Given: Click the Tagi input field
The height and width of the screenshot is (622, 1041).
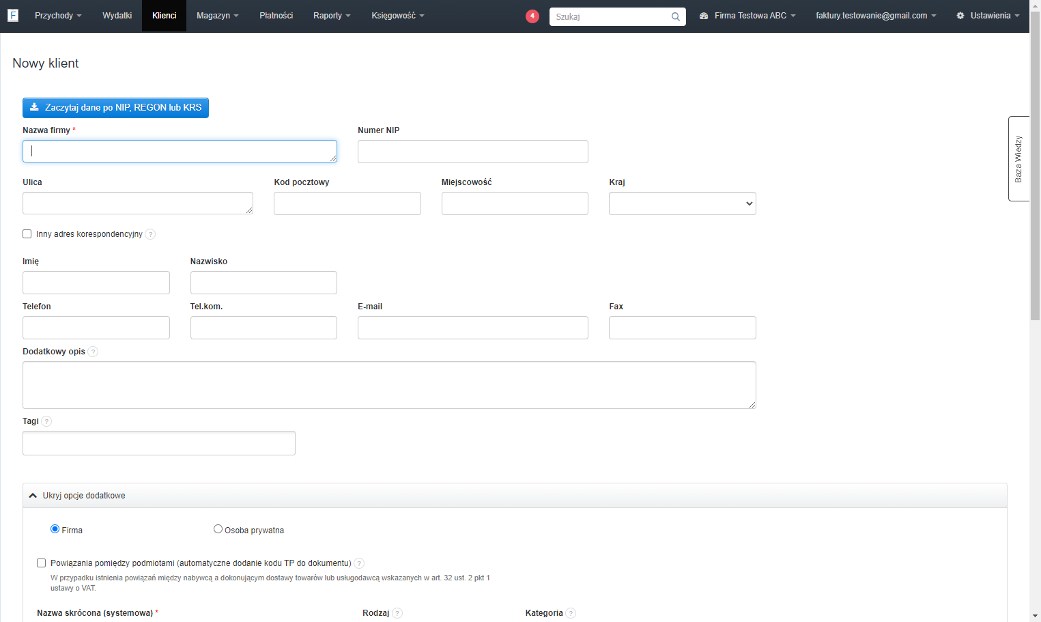Looking at the screenshot, I should 159,443.
